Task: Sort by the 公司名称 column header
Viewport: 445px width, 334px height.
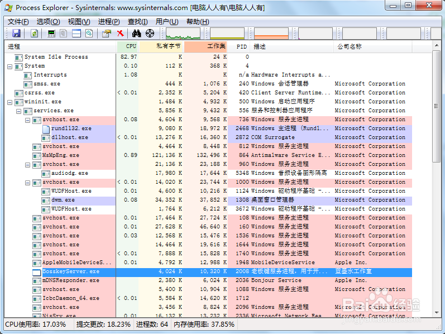Action: 373,46
